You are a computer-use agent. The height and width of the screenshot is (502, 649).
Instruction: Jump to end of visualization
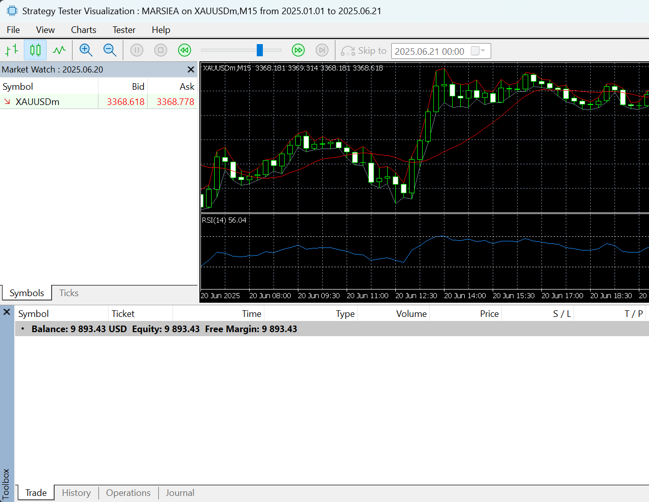pyautogui.click(x=322, y=50)
